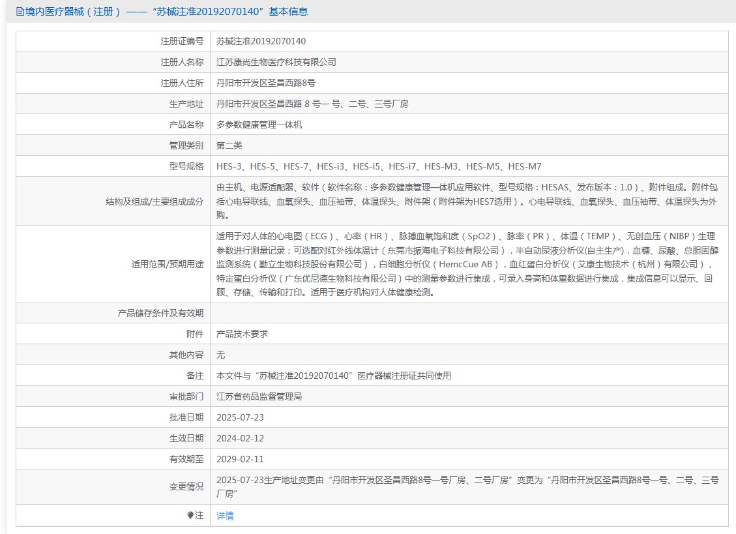Click the expiry date 2029-02-11
Screen dimensions: 736x534
click(241, 459)
